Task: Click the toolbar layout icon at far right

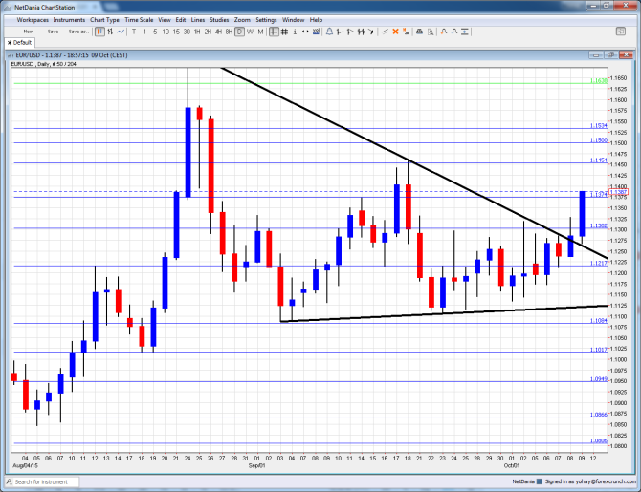Action: [621, 32]
